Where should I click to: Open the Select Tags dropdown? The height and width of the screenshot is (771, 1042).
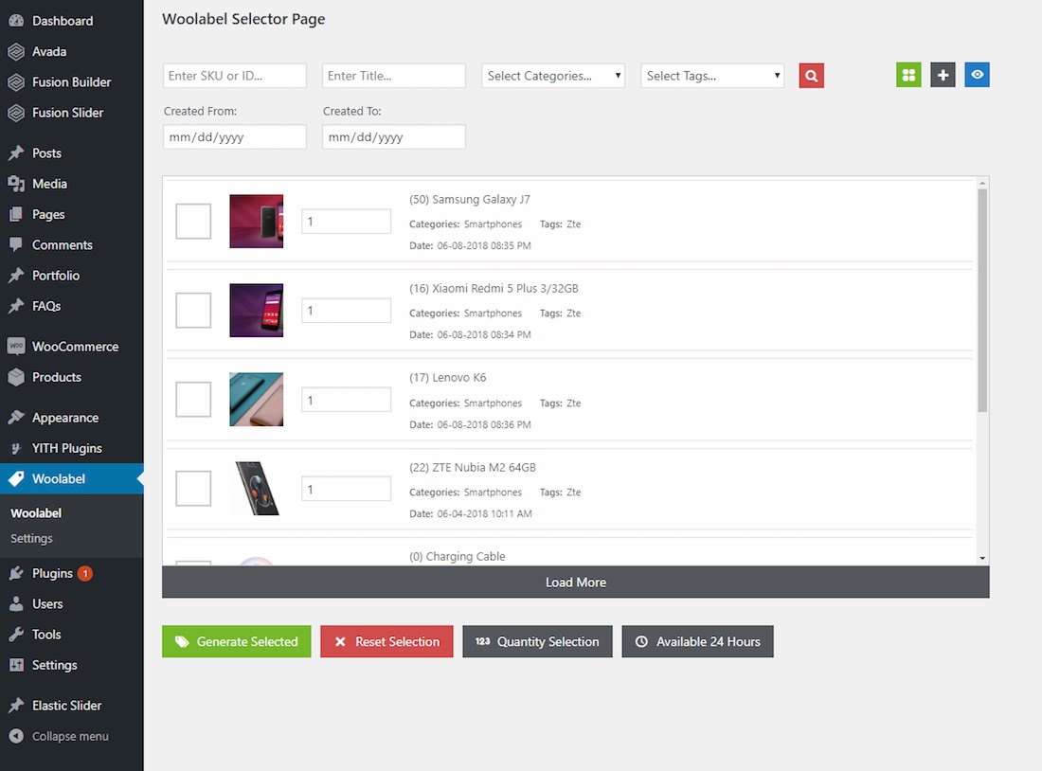tap(712, 76)
